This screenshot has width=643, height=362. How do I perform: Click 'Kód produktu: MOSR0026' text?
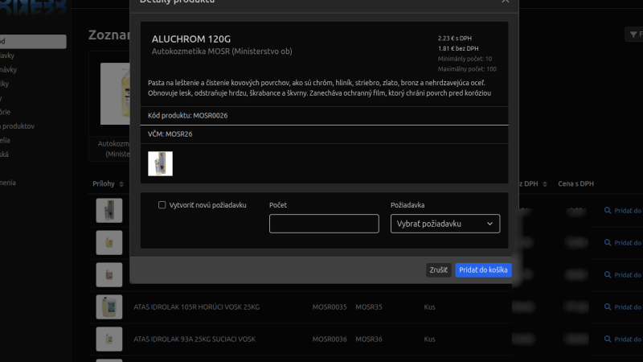(x=188, y=116)
